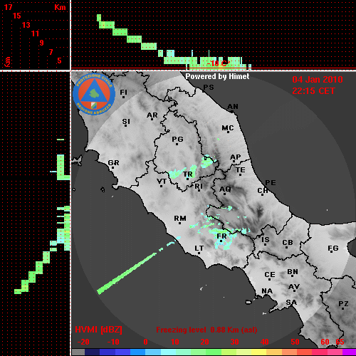Click the 50 value on the dBZ scale

point(295,342)
